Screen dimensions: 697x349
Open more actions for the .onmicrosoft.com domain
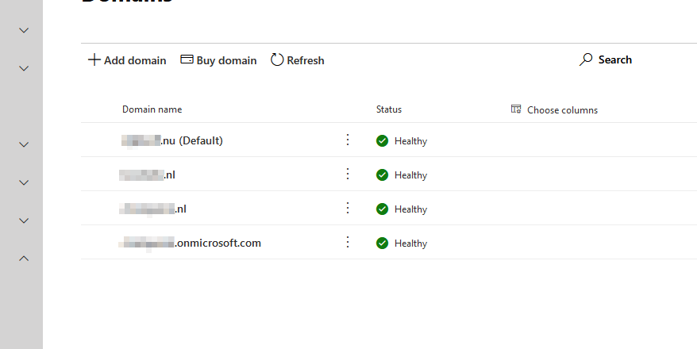click(x=347, y=243)
